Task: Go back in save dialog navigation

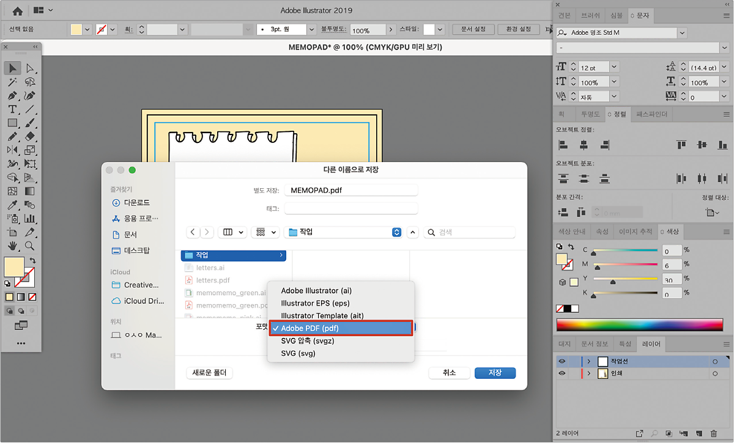Action: pos(193,232)
